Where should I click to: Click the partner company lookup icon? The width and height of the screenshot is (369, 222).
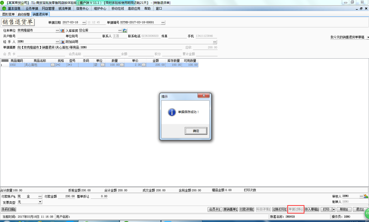pyautogui.click(x=62, y=31)
